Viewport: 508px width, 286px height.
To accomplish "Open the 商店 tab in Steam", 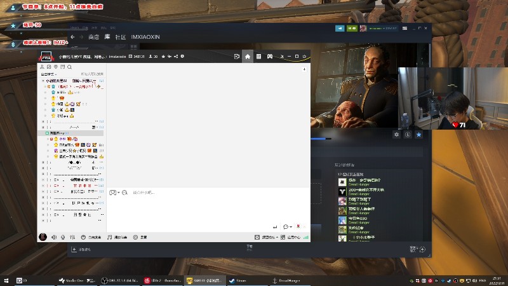I will click(x=93, y=37).
